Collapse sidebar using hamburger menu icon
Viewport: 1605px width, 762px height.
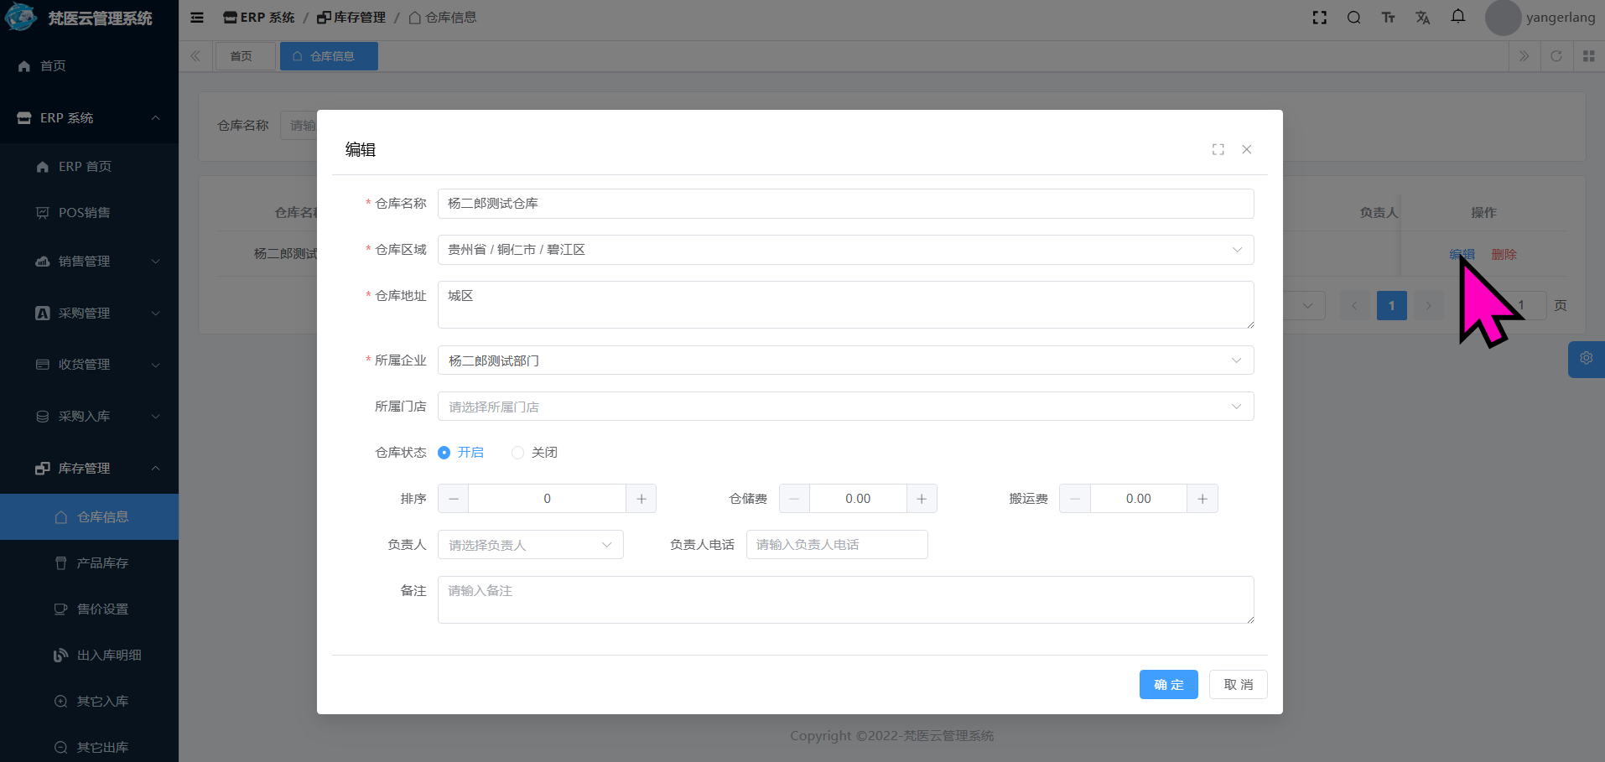197,18
